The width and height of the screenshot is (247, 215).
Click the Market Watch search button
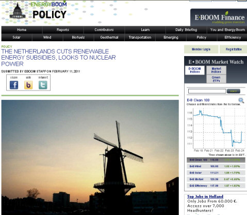pos(234,91)
